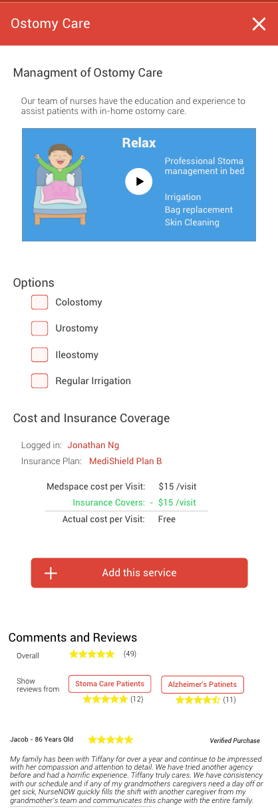The width and height of the screenshot is (278, 811).
Task: Enable the Regular Irrigation option
Action: click(40, 381)
